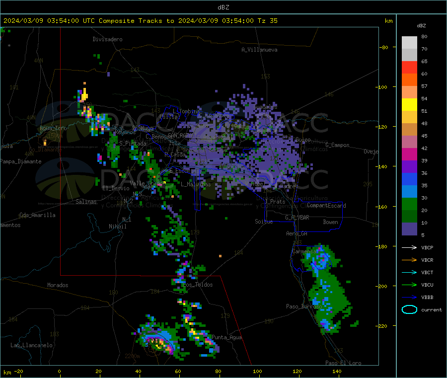This screenshot has width=447, height=378.
Task: Click the 'Nihuil' map label
Action: tap(117, 227)
